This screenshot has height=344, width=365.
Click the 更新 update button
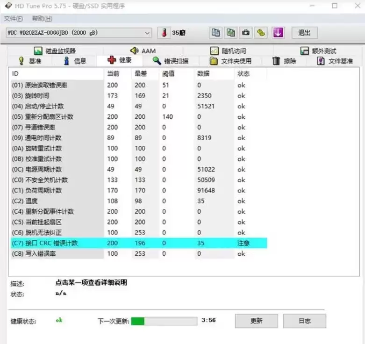pyautogui.click(x=256, y=321)
